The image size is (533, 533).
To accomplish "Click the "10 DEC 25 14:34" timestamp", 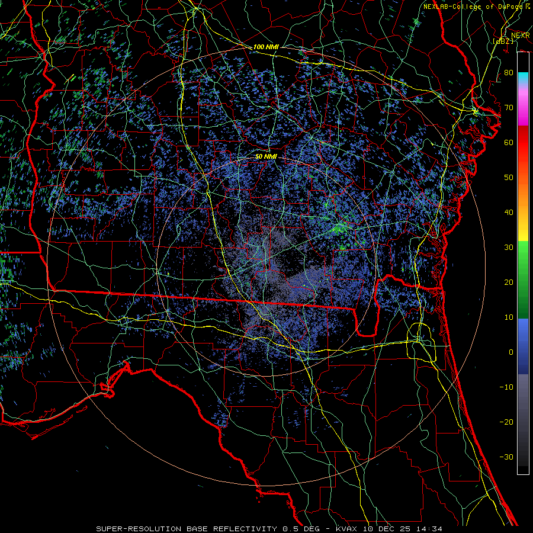I will point(403,529).
